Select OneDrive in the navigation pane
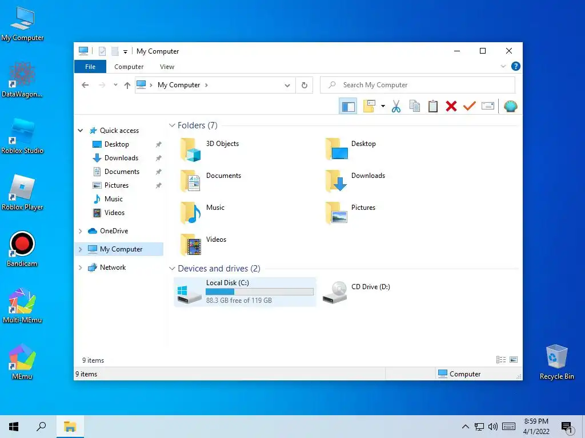The width and height of the screenshot is (585, 438). [x=114, y=231]
